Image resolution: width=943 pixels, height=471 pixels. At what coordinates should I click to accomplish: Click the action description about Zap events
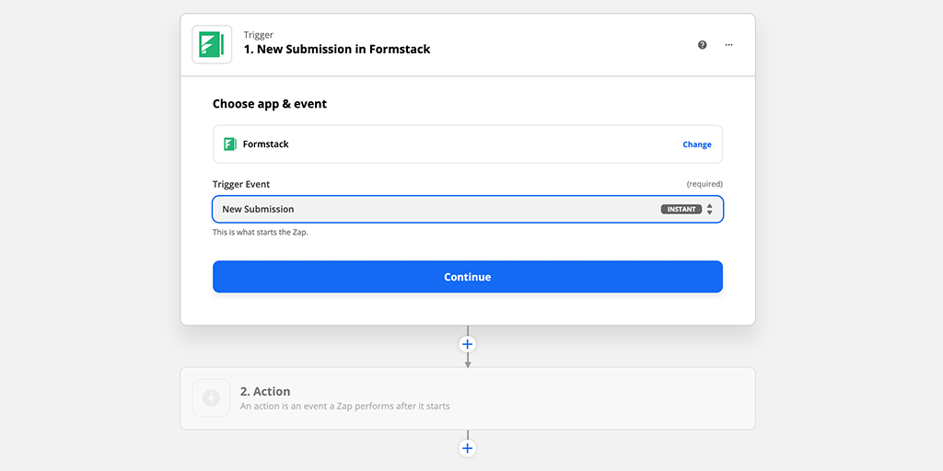(344, 406)
